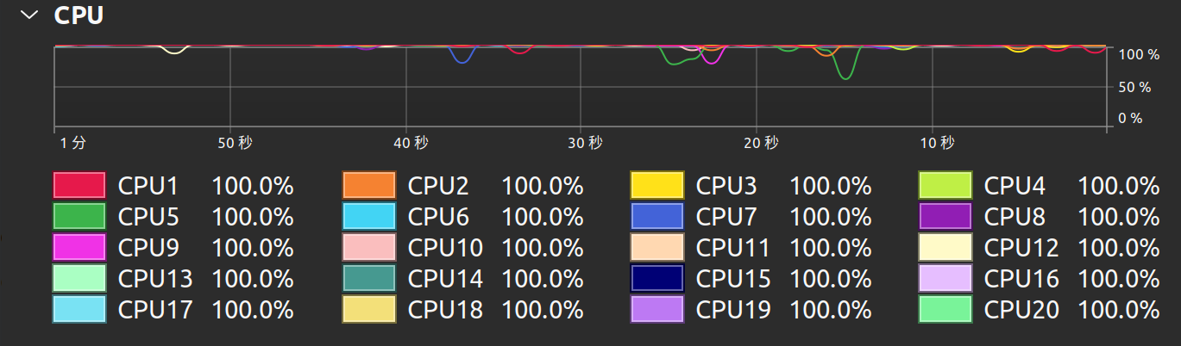Click the CPU6 cyan color swatch
Image resolution: width=1181 pixels, height=346 pixels.
pyautogui.click(x=368, y=216)
